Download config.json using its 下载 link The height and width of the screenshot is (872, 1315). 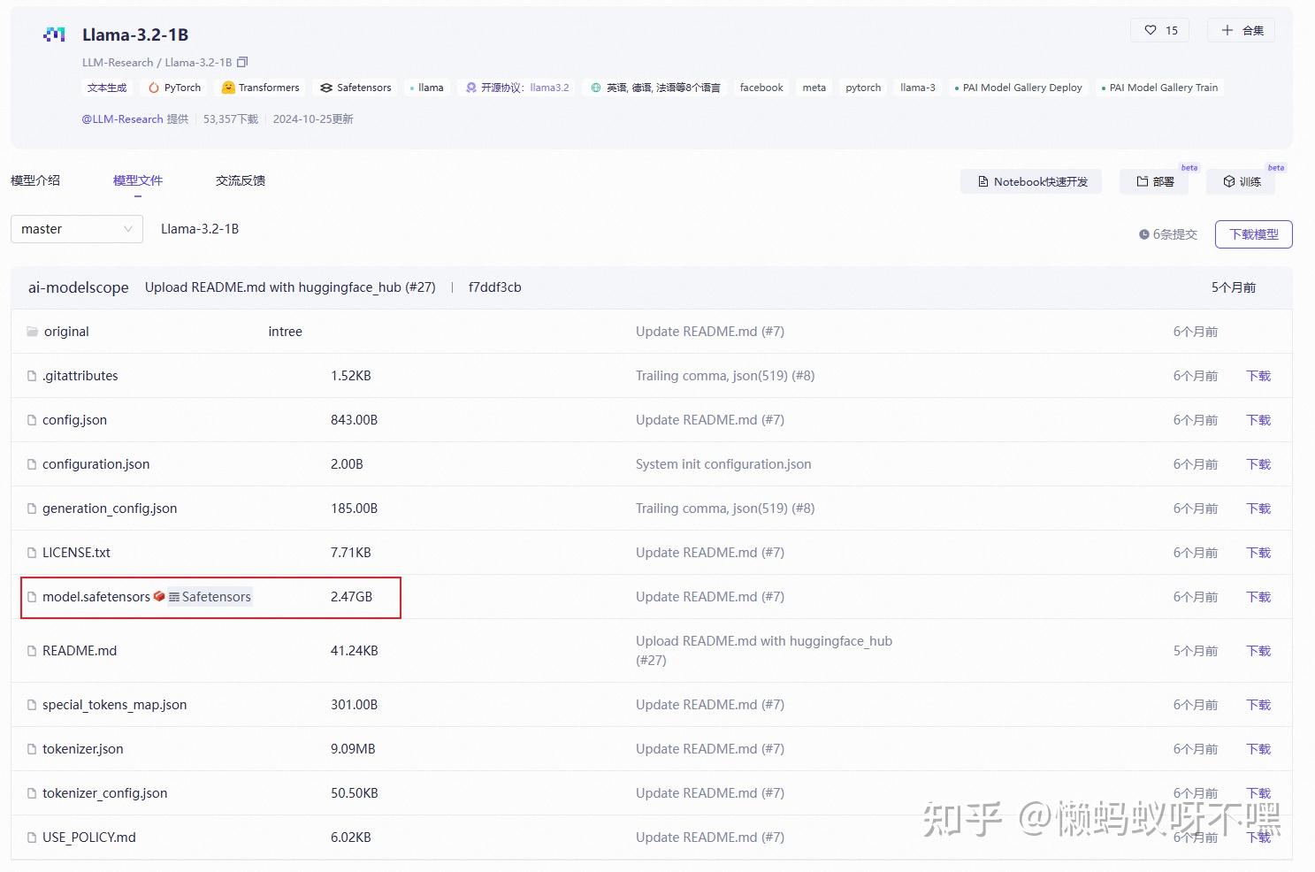click(x=1258, y=420)
